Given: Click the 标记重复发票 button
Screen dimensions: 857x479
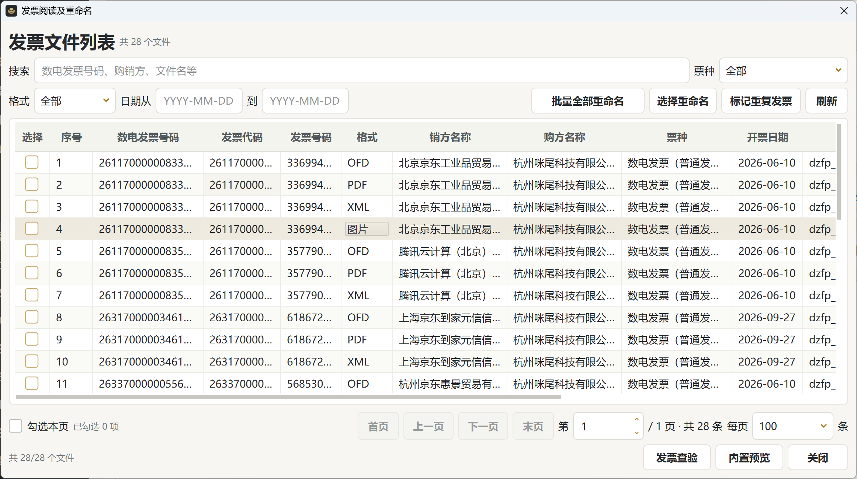Looking at the screenshot, I should (761, 101).
